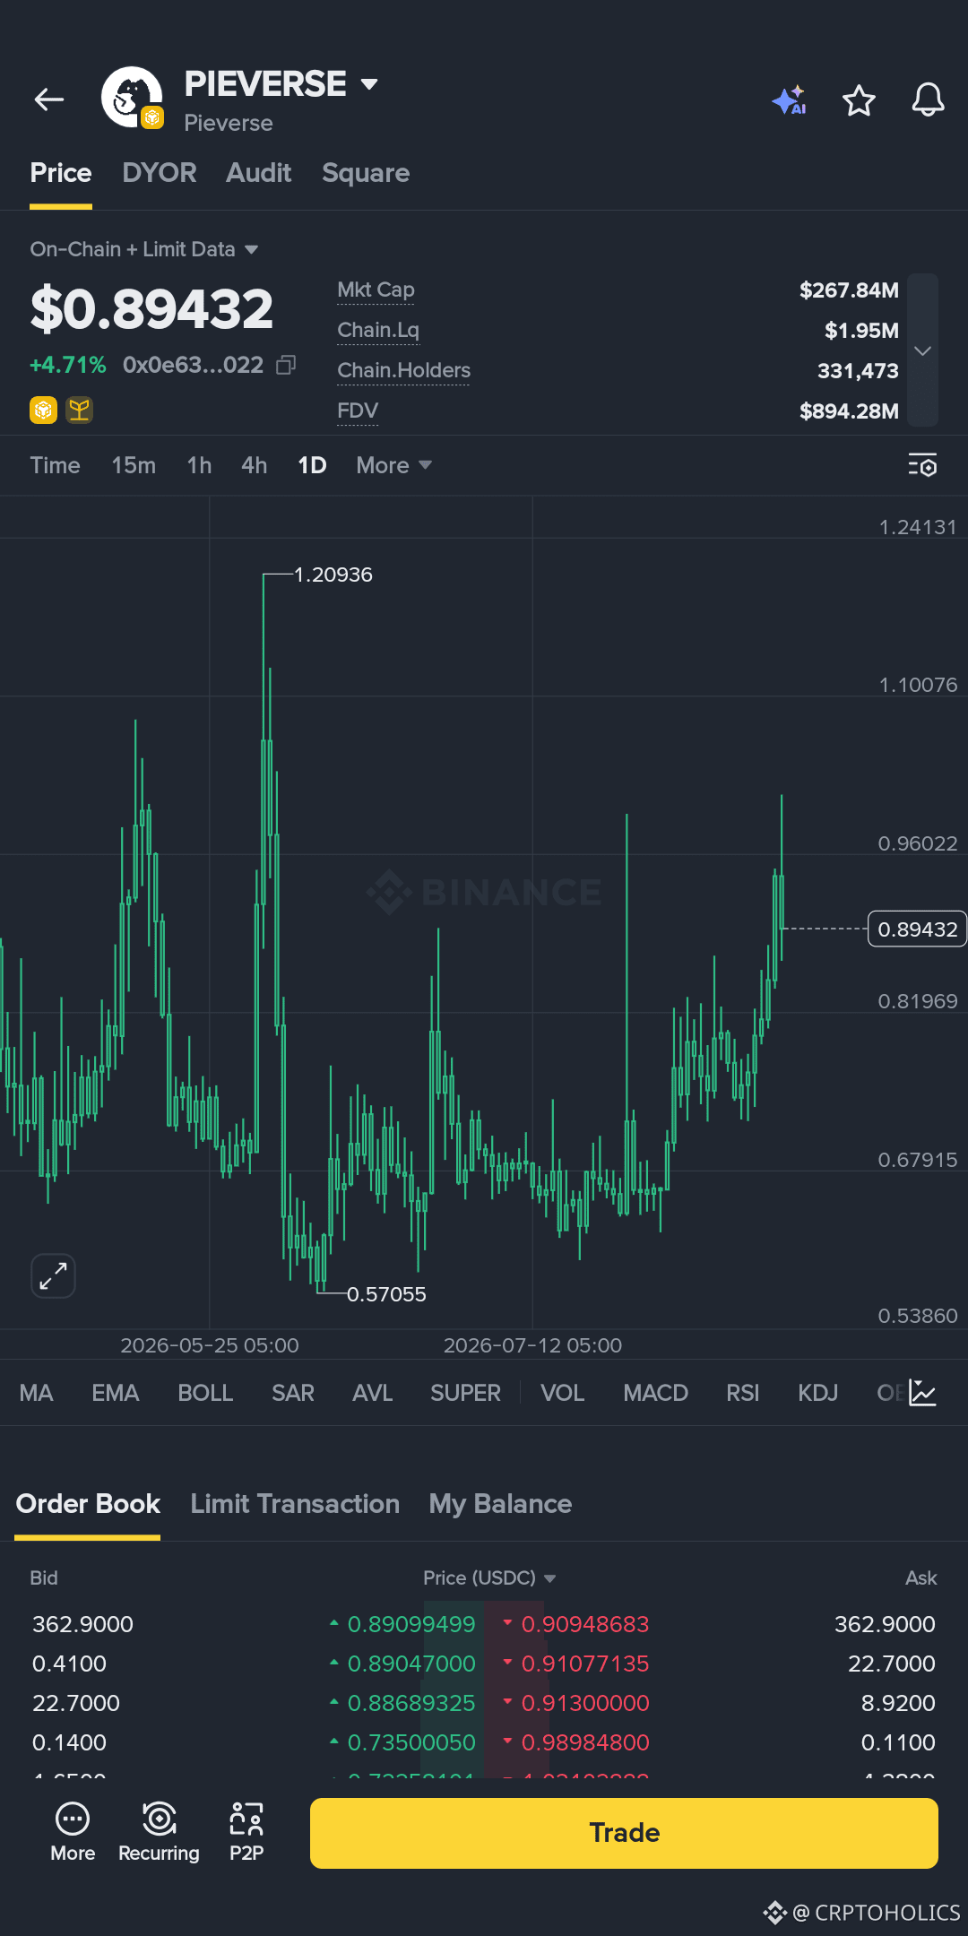968x1936 pixels.
Task: Open More timeframes dropdown
Action: (x=393, y=465)
